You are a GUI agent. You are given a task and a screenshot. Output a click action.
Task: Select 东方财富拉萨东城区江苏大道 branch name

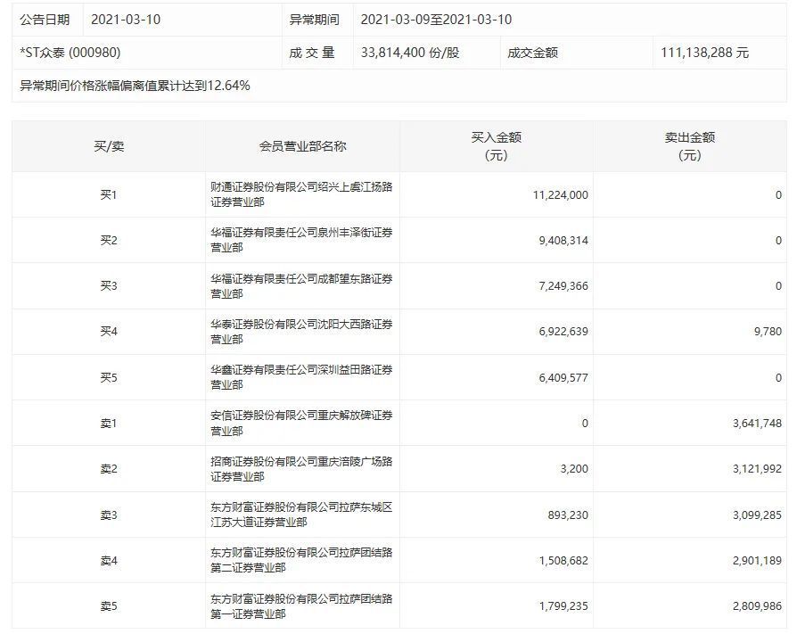tap(301, 515)
